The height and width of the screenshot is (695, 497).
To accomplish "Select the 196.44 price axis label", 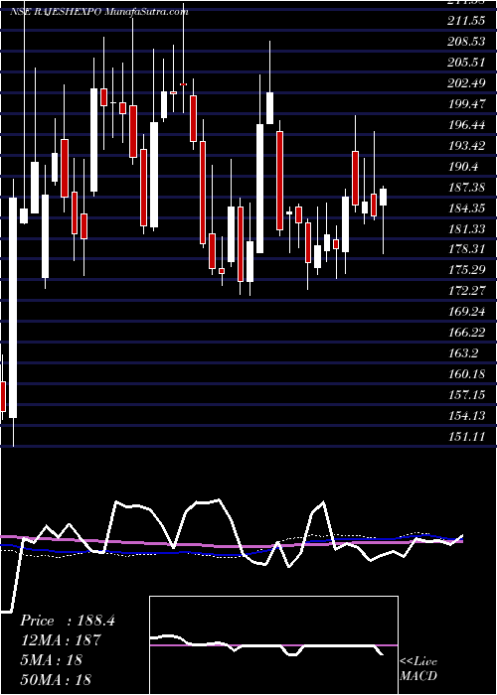I will pos(465,125).
